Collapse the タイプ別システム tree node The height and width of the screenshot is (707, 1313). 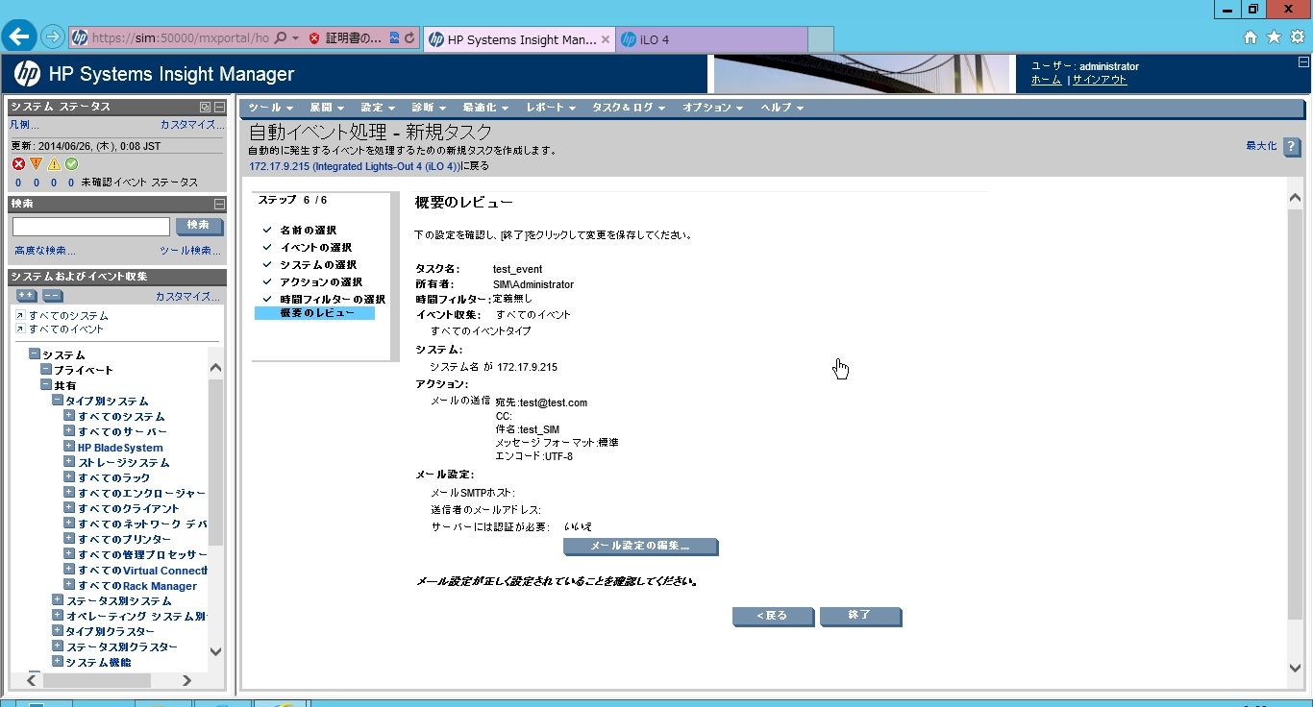pyautogui.click(x=58, y=401)
